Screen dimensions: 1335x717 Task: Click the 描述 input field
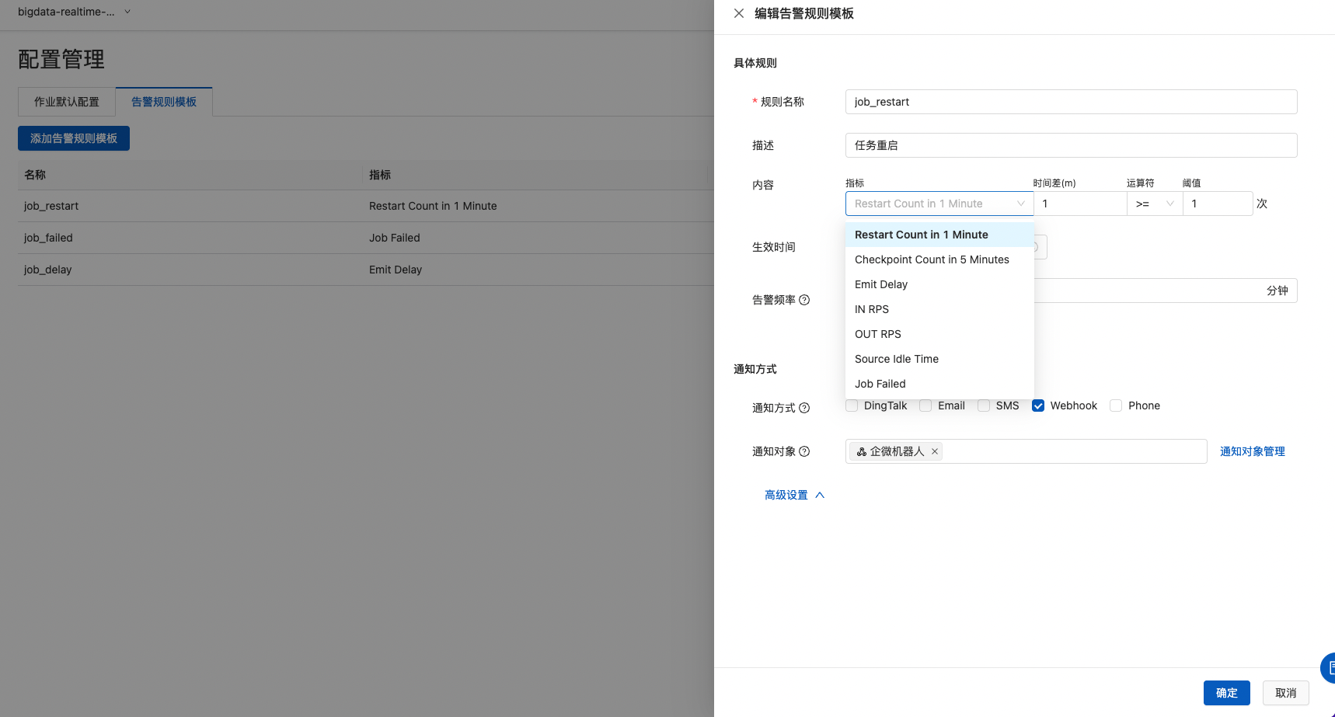click(1072, 145)
